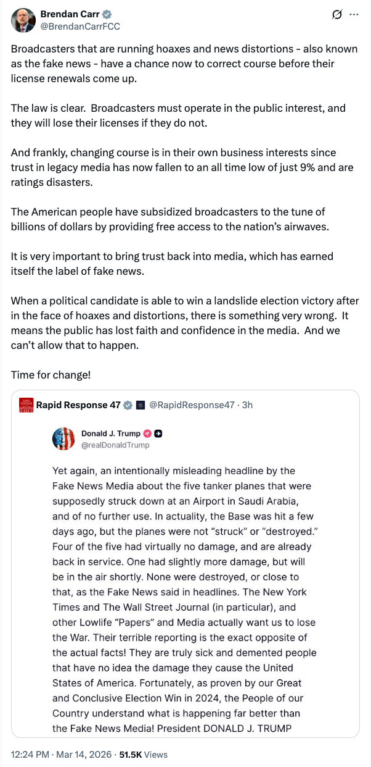The height and width of the screenshot is (767, 371).
Task: Click the black plus badge beside Trump's name
Action: (x=158, y=433)
